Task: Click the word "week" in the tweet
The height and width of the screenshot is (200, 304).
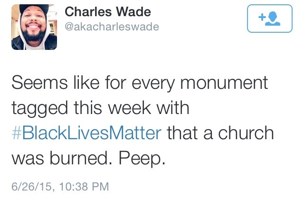Action: pos(134,108)
